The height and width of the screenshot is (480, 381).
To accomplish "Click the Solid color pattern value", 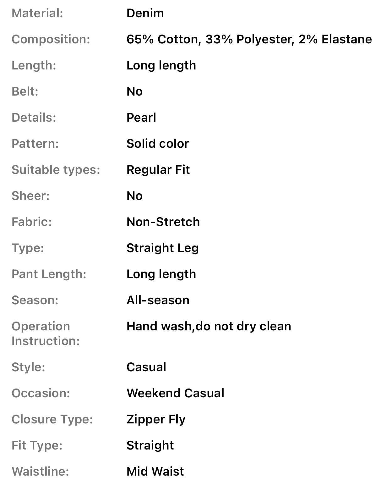I will point(158,144).
